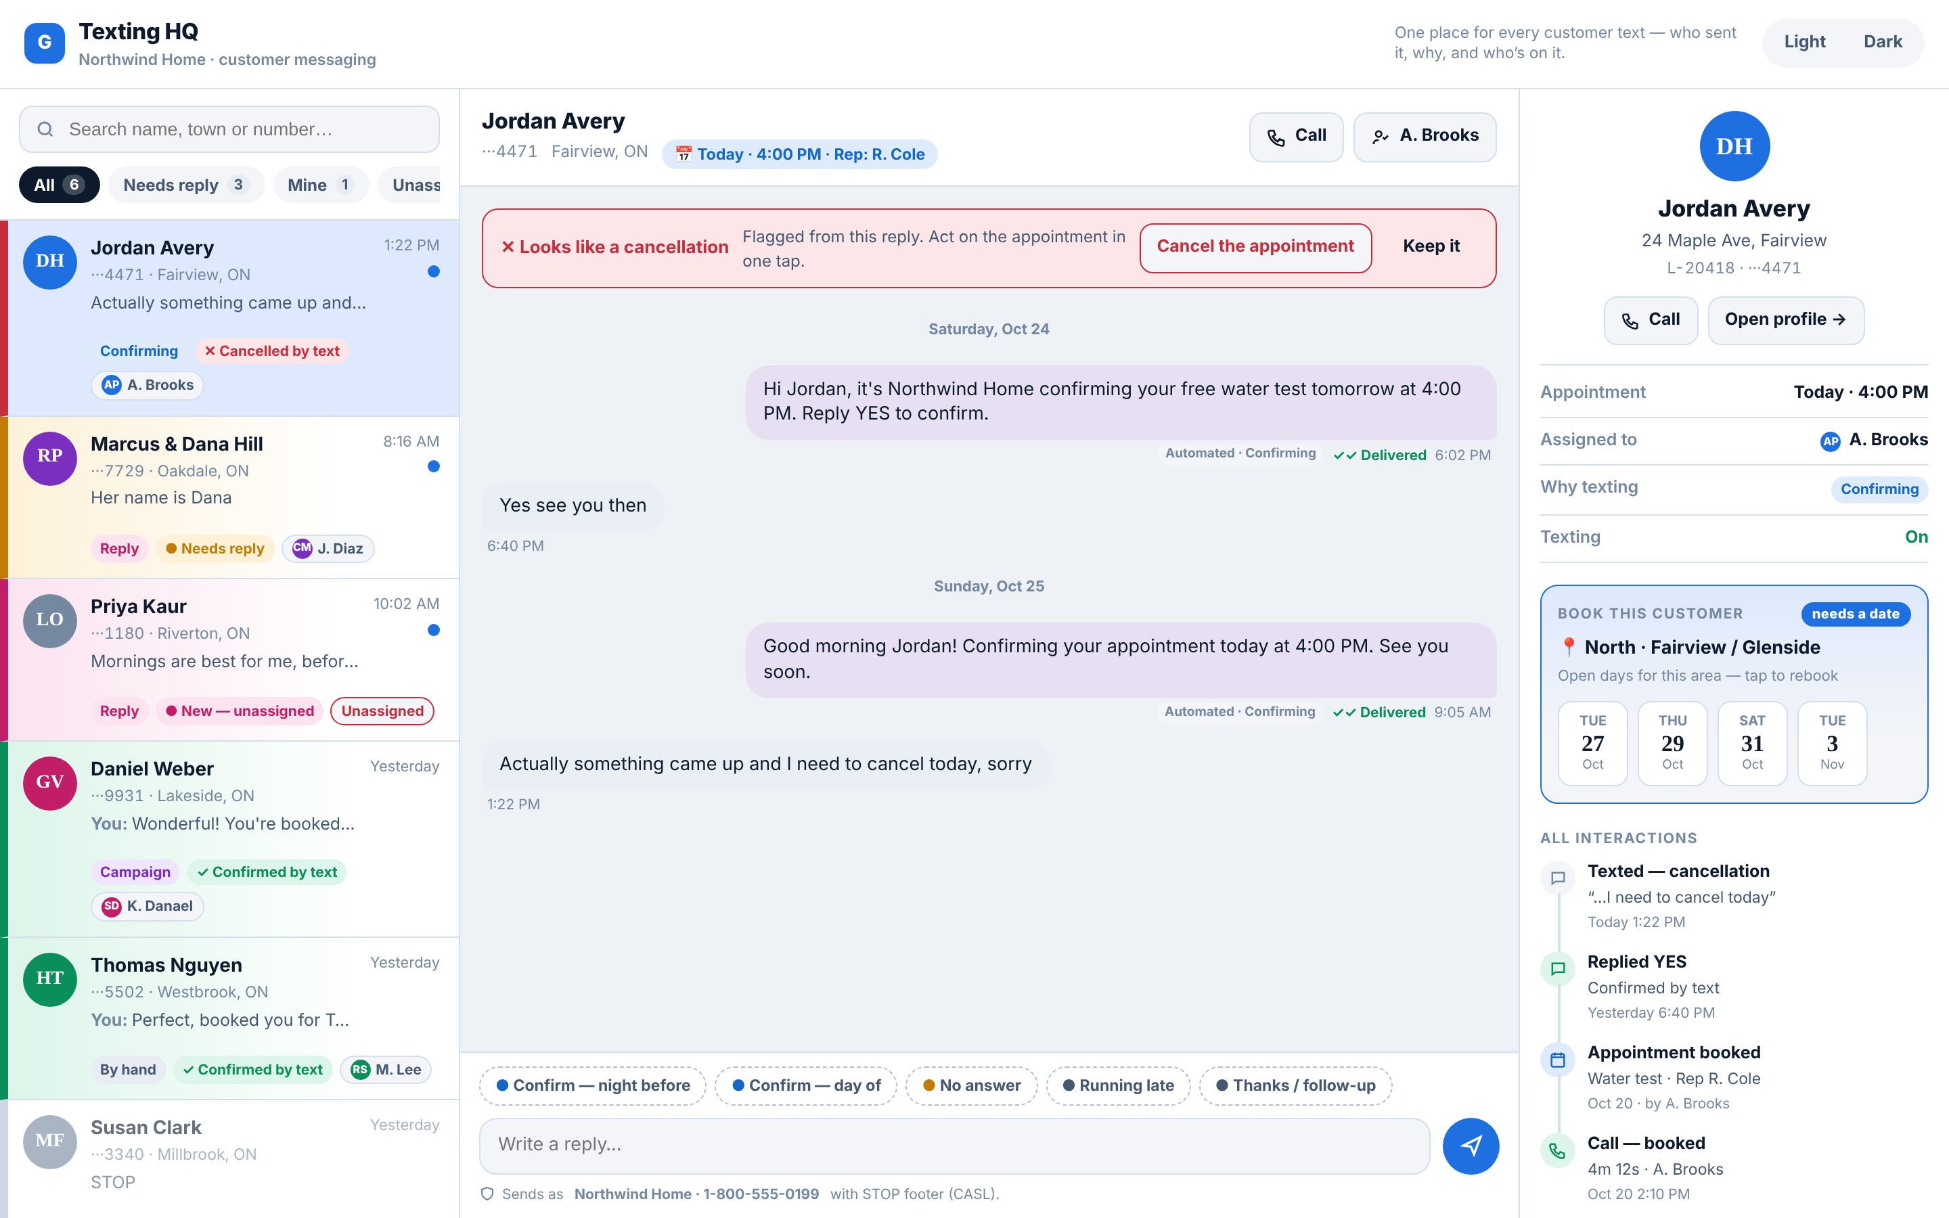Insert Running late template
This screenshot has height=1218, width=1949.
point(1117,1085)
